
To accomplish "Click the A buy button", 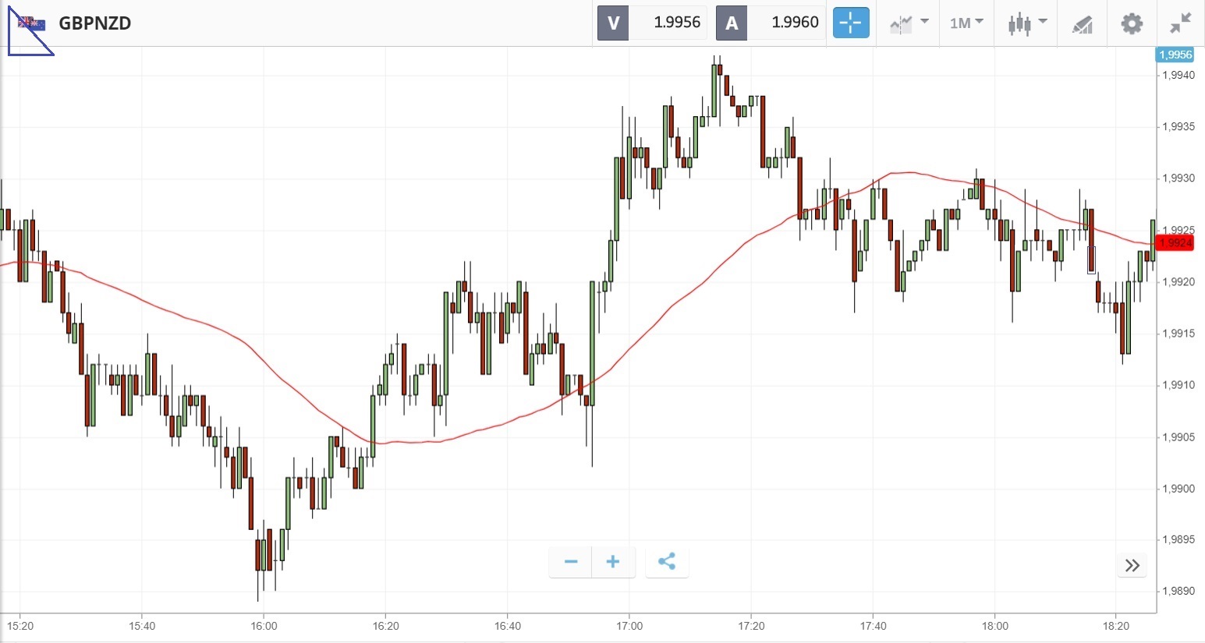I will (x=732, y=23).
